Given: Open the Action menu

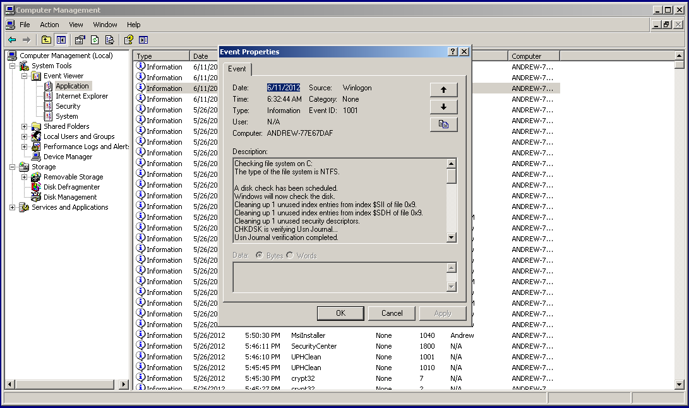Looking at the screenshot, I should [49, 25].
